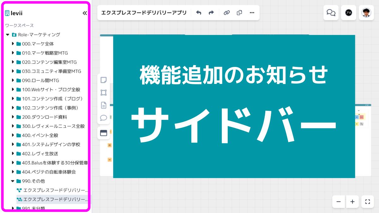Open the more options ellipsis menu
Image resolution: width=379 pixels, height=213 pixels.
tap(252, 13)
